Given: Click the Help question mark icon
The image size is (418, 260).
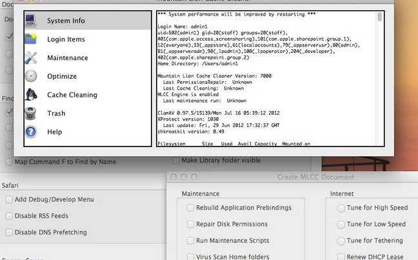Looking at the screenshot, I should click(31, 132).
